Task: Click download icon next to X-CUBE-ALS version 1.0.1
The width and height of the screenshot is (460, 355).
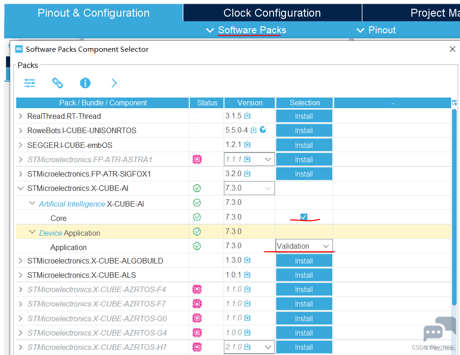Action: coord(247,275)
